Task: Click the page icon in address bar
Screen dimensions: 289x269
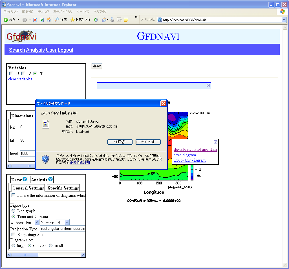Action: (160, 20)
